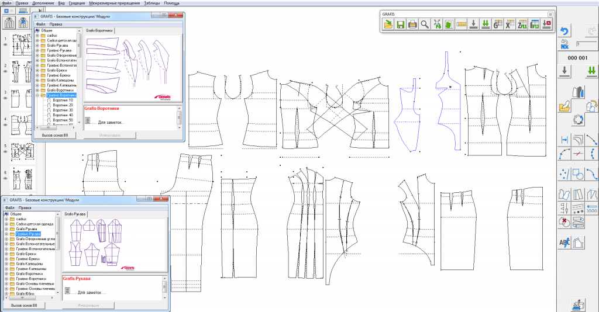
Task: Expand Grafis-Брюки folder in lower window
Action: pyautogui.click(x=6, y=254)
